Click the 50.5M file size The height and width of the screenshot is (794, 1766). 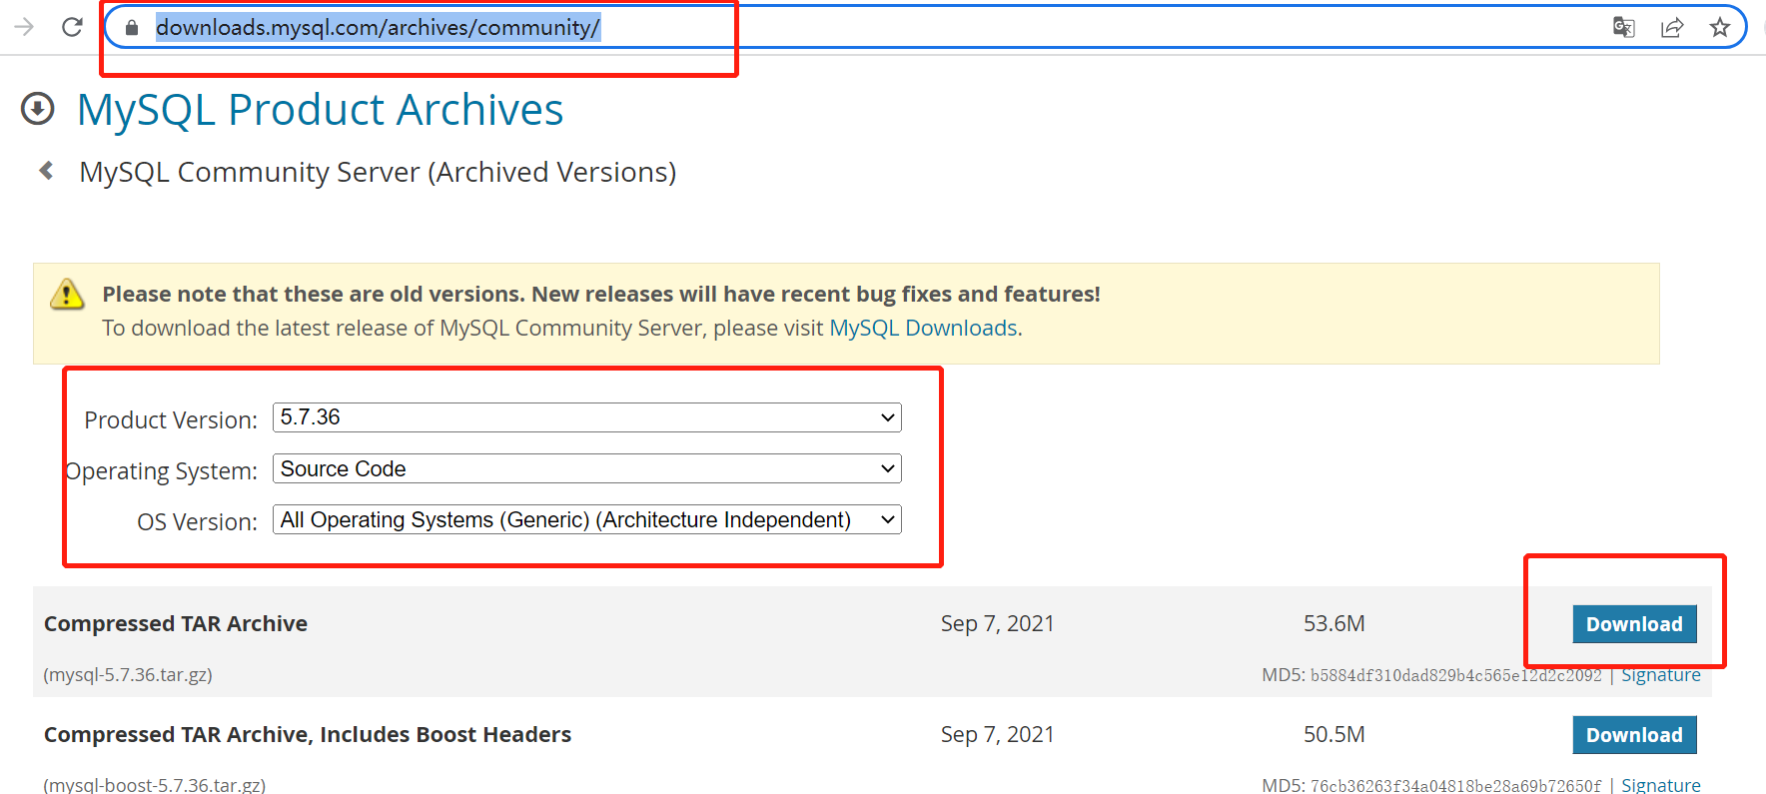pos(1333,734)
